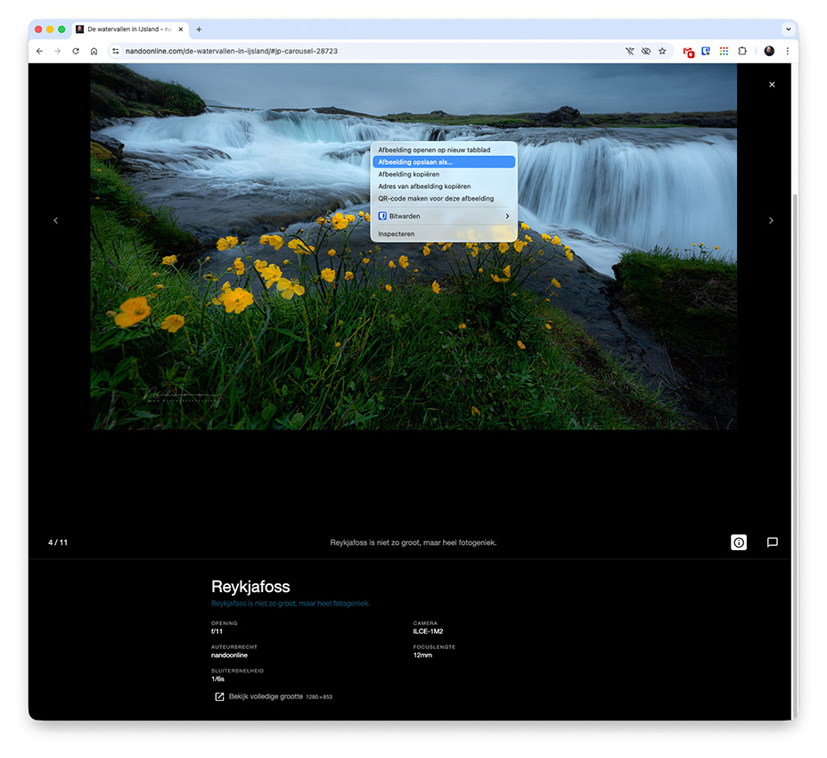Open the Chrome three-dot menu
This screenshot has height=758, width=827.
pos(788,52)
